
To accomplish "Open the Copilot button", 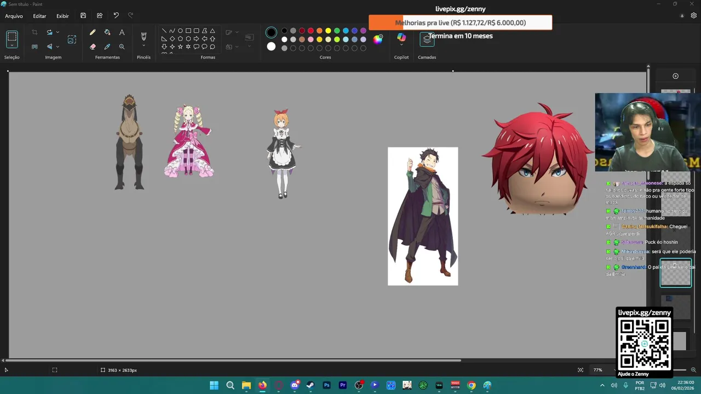I will tap(401, 37).
